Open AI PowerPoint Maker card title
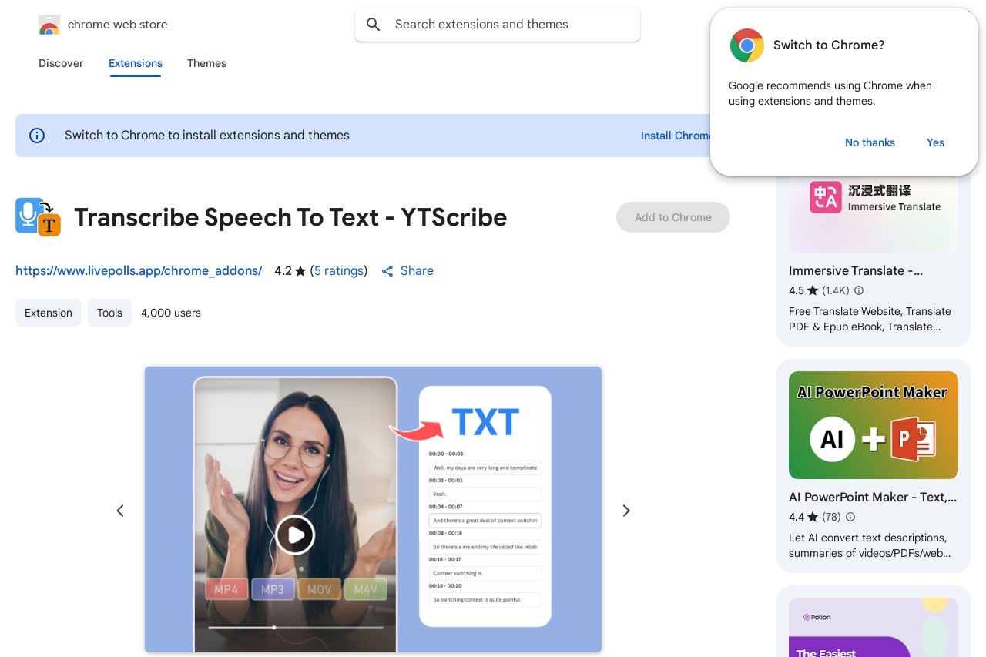This screenshot has height=657, width=986. click(x=873, y=498)
